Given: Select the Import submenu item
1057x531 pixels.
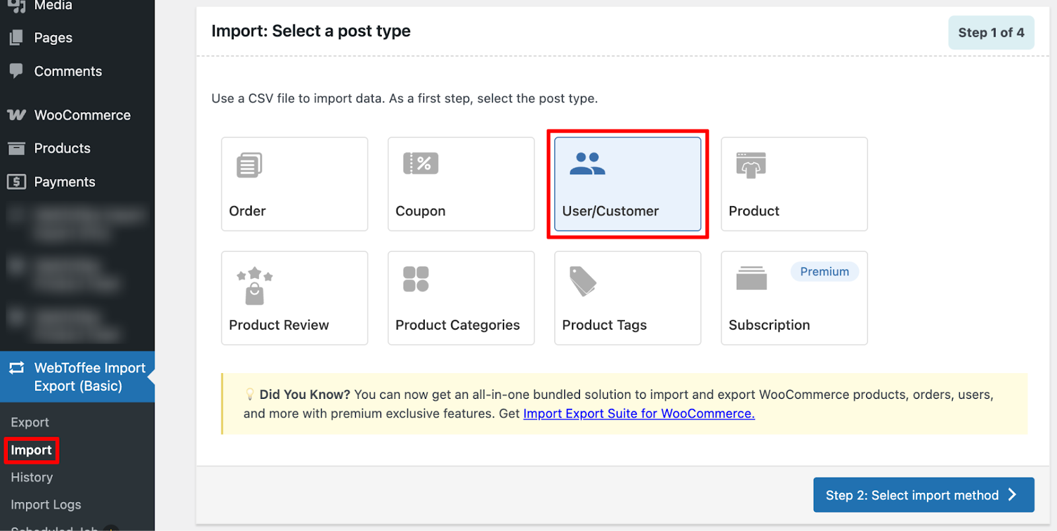Looking at the screenshot, I should click(31, 450).
